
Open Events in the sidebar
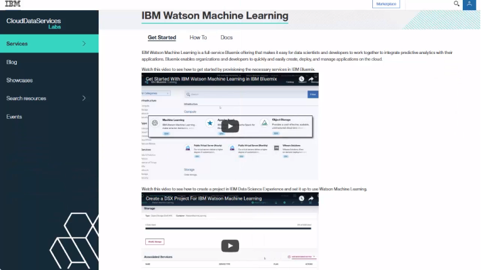coord(14,117)
